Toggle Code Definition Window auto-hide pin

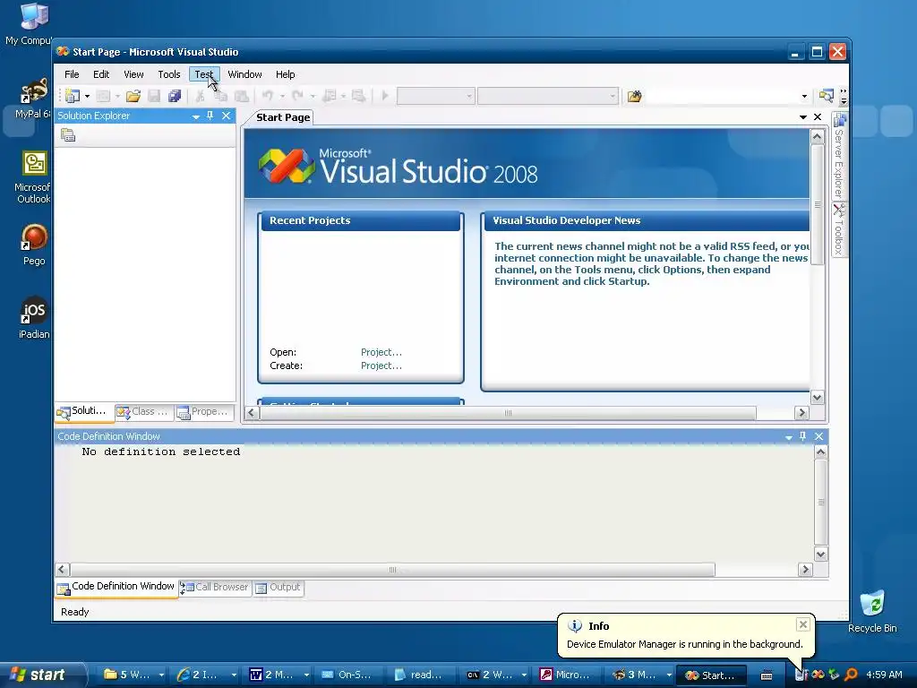click(803, 436)
